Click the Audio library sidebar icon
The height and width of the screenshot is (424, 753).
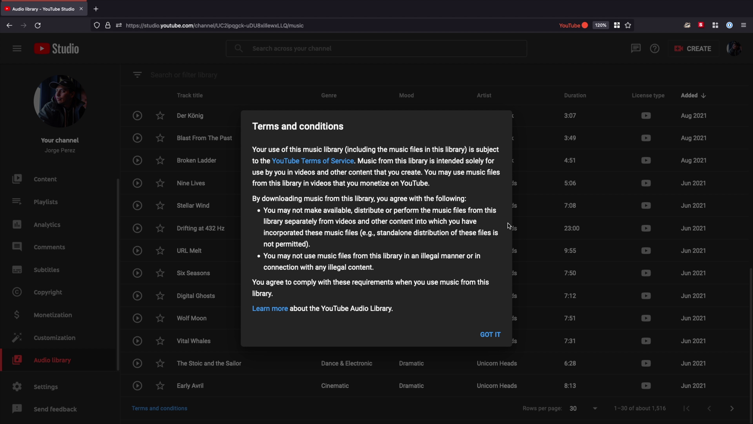(17, 360)
